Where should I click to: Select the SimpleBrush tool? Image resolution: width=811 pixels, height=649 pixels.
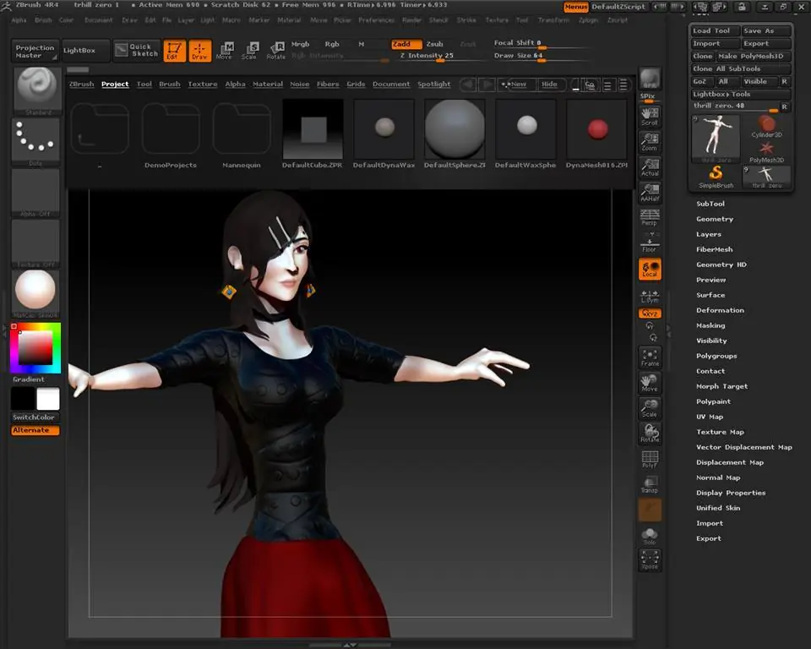[x=716, y=177]
